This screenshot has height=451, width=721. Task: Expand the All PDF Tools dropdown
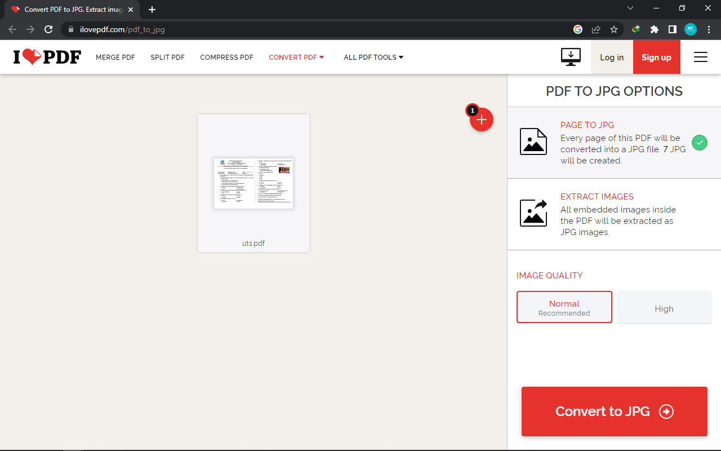[x=374, y=58]
